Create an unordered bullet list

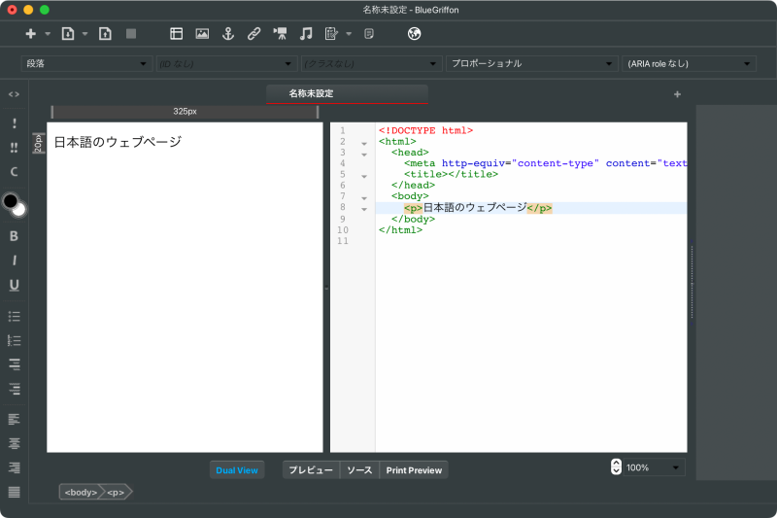tap(14, 316)
